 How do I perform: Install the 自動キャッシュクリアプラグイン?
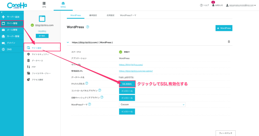(127, 98)
